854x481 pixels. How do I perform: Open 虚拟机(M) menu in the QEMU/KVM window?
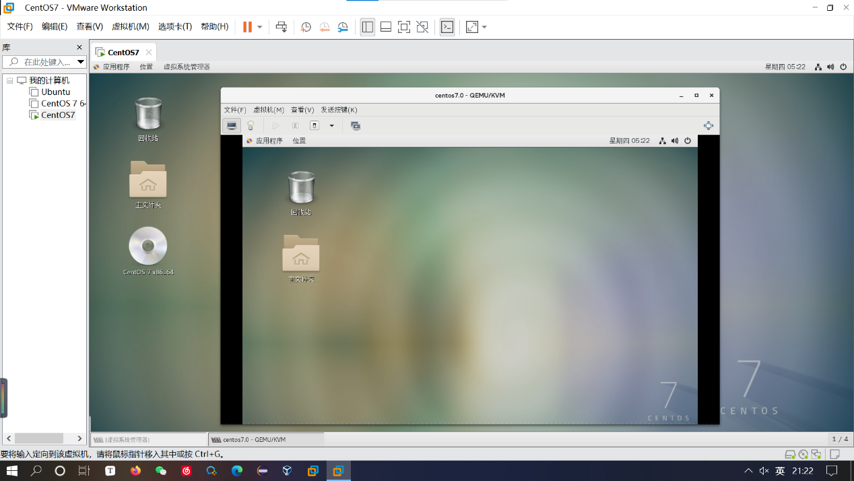[x=269, y=110]
